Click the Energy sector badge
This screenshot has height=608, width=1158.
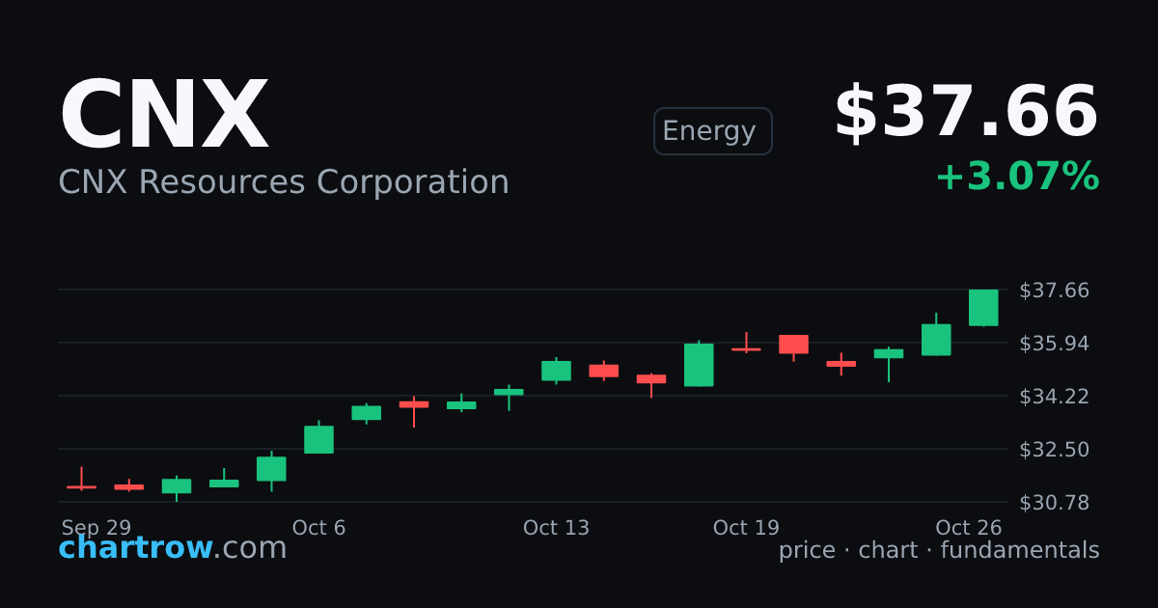pyautogui.click(x=713, y=131)
